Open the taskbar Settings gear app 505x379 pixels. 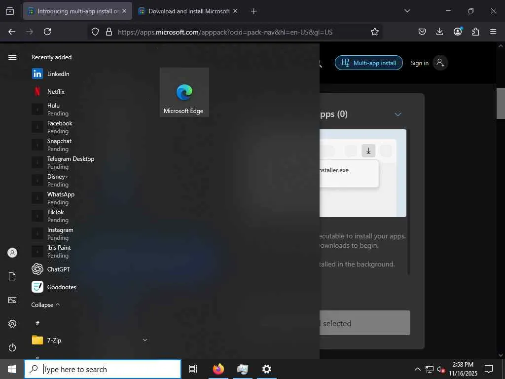267,369
